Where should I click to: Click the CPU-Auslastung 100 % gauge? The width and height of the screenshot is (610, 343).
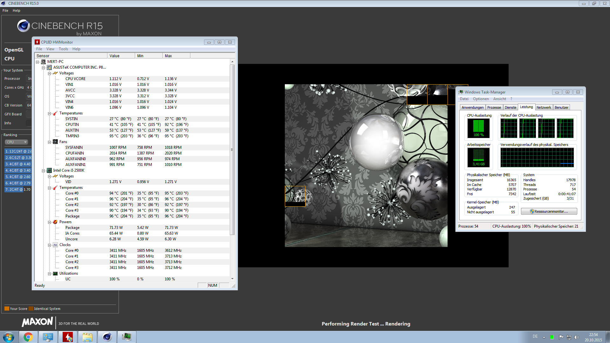coord(478,128)
